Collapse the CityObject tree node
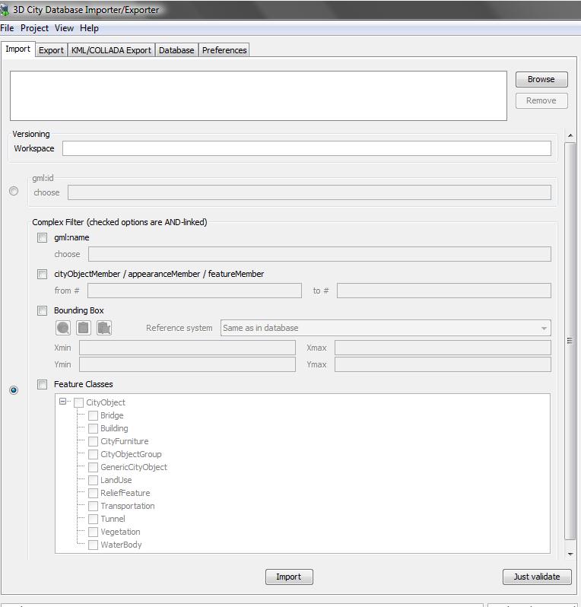Viewport: 581px width, 607px height. tap(62, 402)
